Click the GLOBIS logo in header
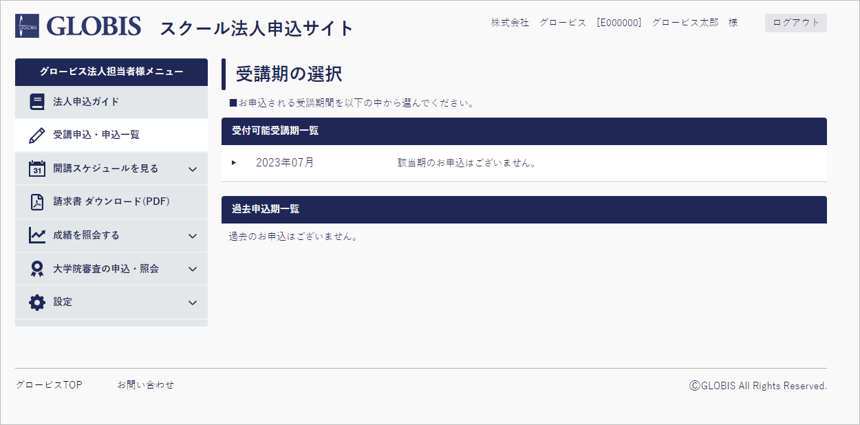This screenshot has width=860, height=425. coord(78,27)
